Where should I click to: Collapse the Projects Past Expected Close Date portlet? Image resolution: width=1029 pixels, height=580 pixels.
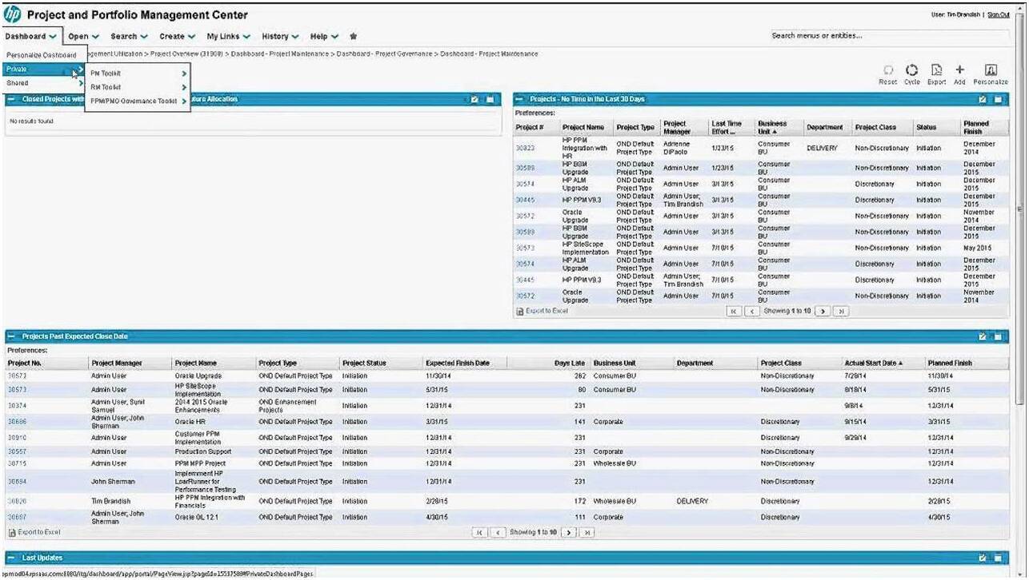(12, 336)
